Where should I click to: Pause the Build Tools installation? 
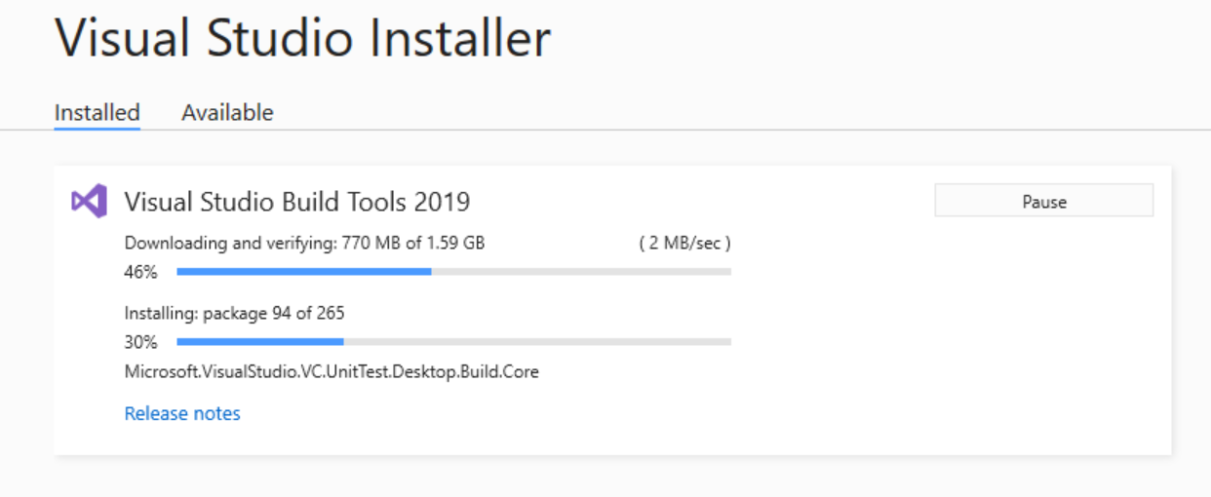coord(1044,201)
